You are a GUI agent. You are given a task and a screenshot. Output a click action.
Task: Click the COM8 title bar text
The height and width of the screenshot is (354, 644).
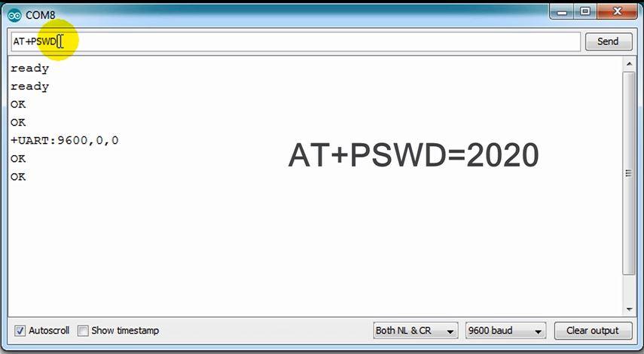40,15
